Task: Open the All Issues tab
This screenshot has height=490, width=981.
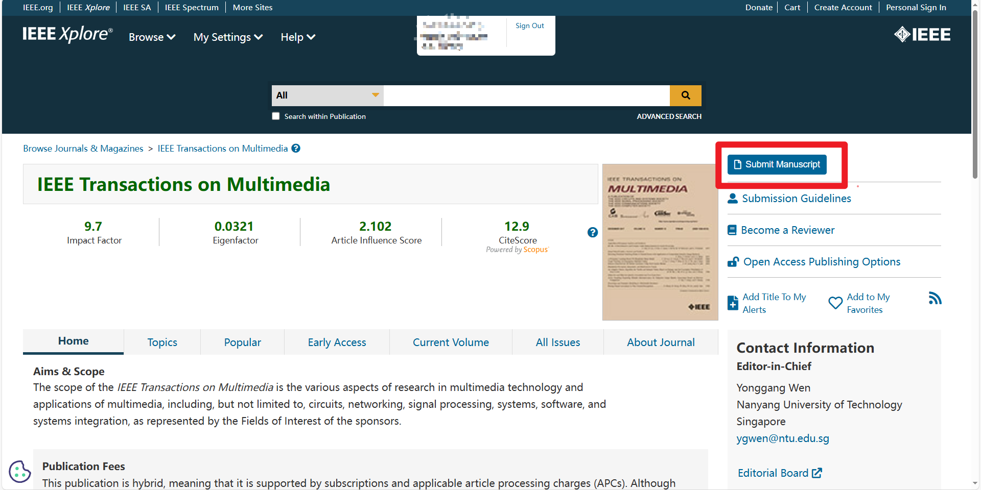Action: (558, 342)
